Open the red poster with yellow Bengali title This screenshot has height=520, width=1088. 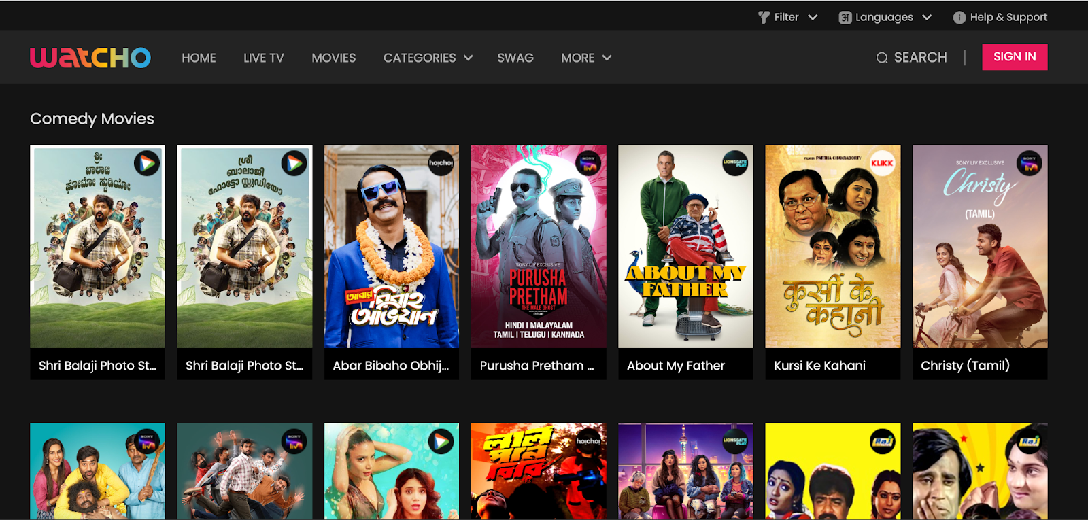point(539,472)
